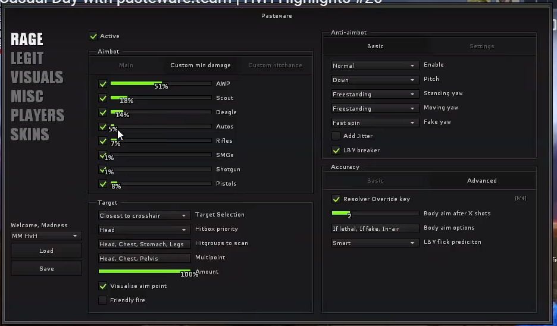Viewport: 557px width, 326px height.
Task: Switch to Accuracy Basic tab
Action: pos(375,181)
